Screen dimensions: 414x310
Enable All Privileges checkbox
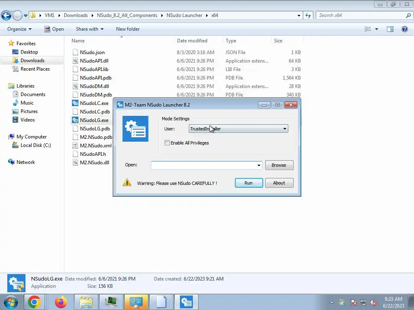[167, 143]
